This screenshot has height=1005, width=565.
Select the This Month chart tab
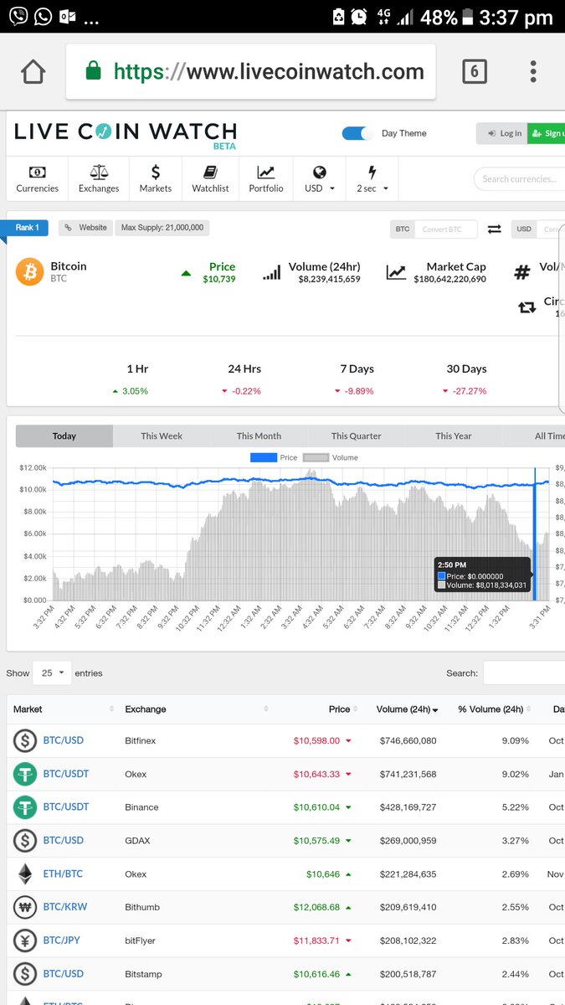259,436
